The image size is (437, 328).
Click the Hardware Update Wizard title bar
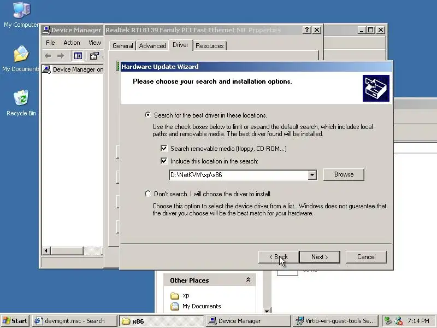click(256, 66)
